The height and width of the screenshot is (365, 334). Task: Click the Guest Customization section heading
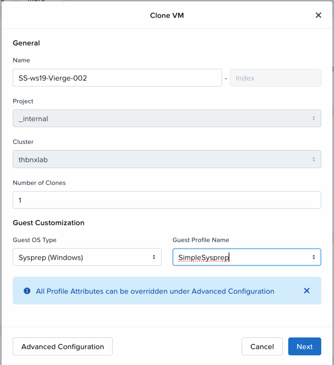pos(48,223)
